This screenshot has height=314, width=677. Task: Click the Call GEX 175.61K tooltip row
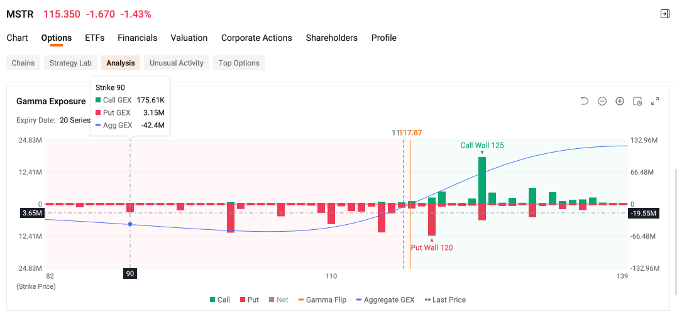tap(130, 100)
